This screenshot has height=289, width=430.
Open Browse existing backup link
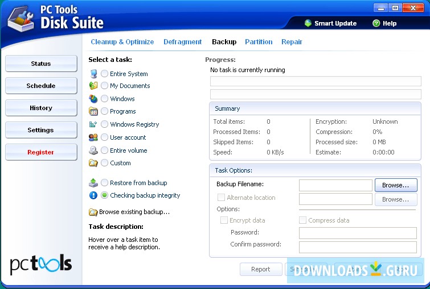click(134, 212)
